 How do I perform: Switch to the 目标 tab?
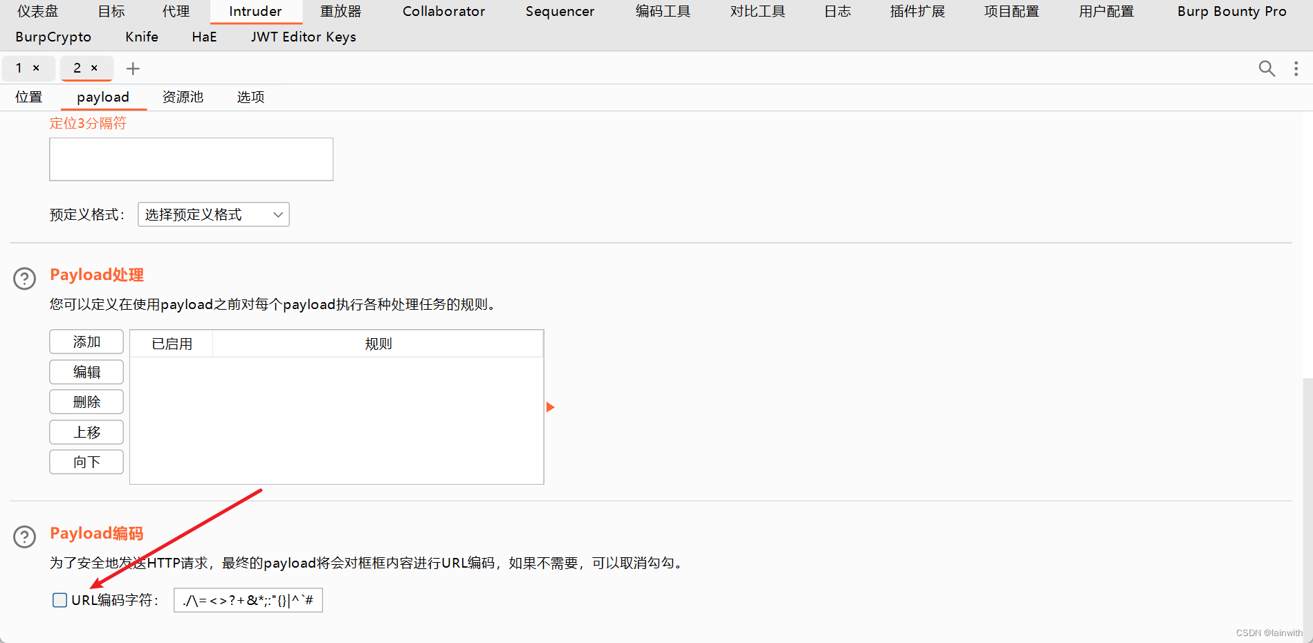[111, 12]
